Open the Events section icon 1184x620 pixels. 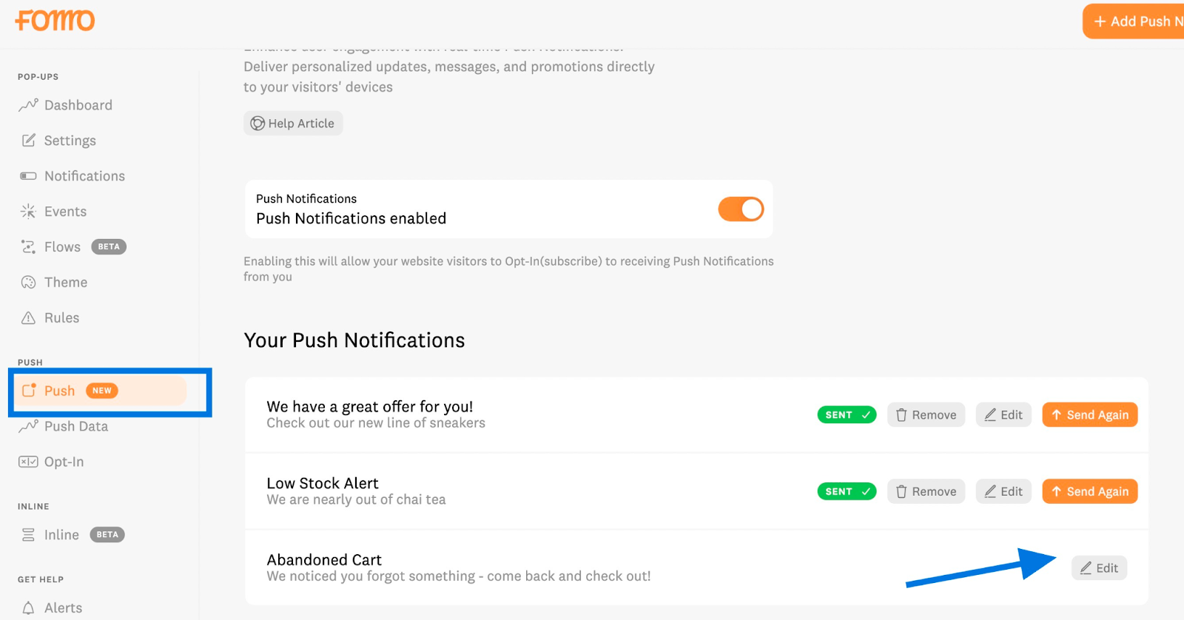[28, 211]
